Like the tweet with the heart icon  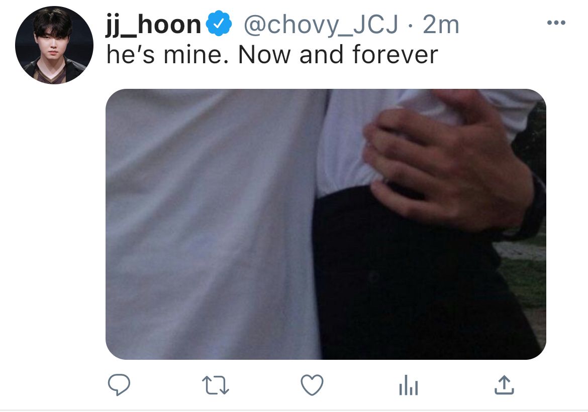pyautogui.click(x=312, y=385)
